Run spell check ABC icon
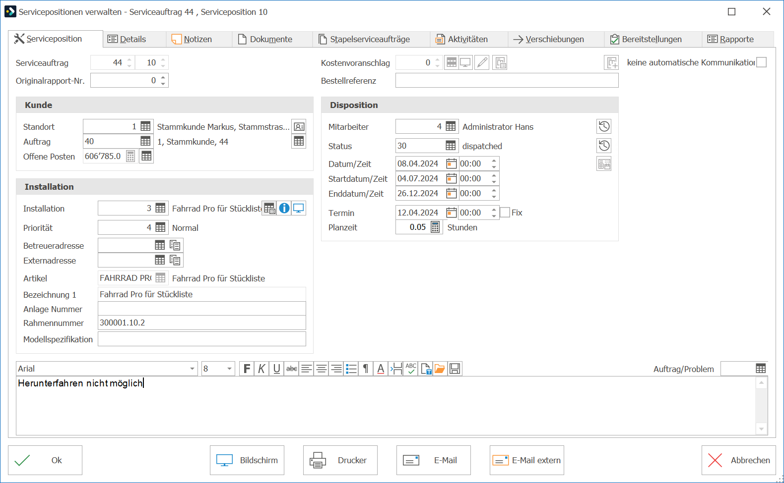The width and height of the screenshot is (784, 483). click(x=411, y=369)
